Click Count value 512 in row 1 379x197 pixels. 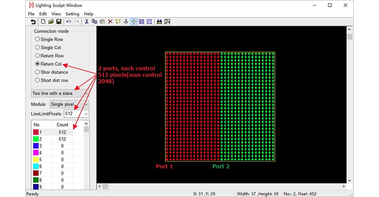62,132
